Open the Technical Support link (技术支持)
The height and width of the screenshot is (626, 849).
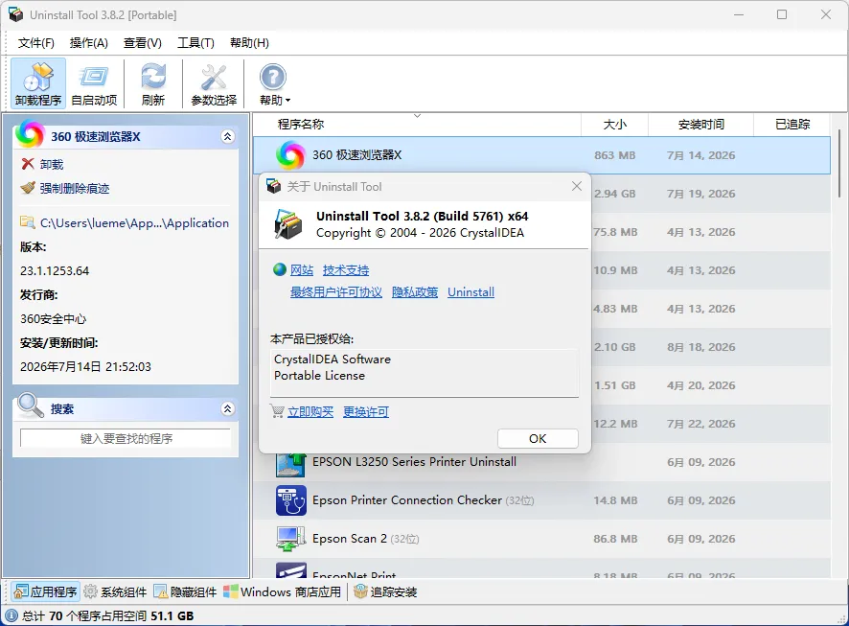tap(346, 270)
